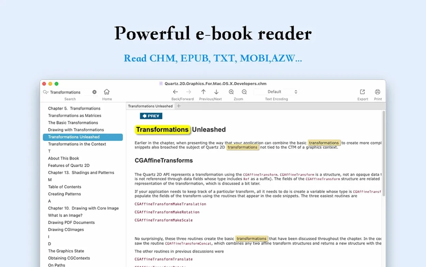Screen dimensions: 426x267
Task: Select the Transformations Unleashed tab
Action: pyautogui.click(x=150, y=106)
